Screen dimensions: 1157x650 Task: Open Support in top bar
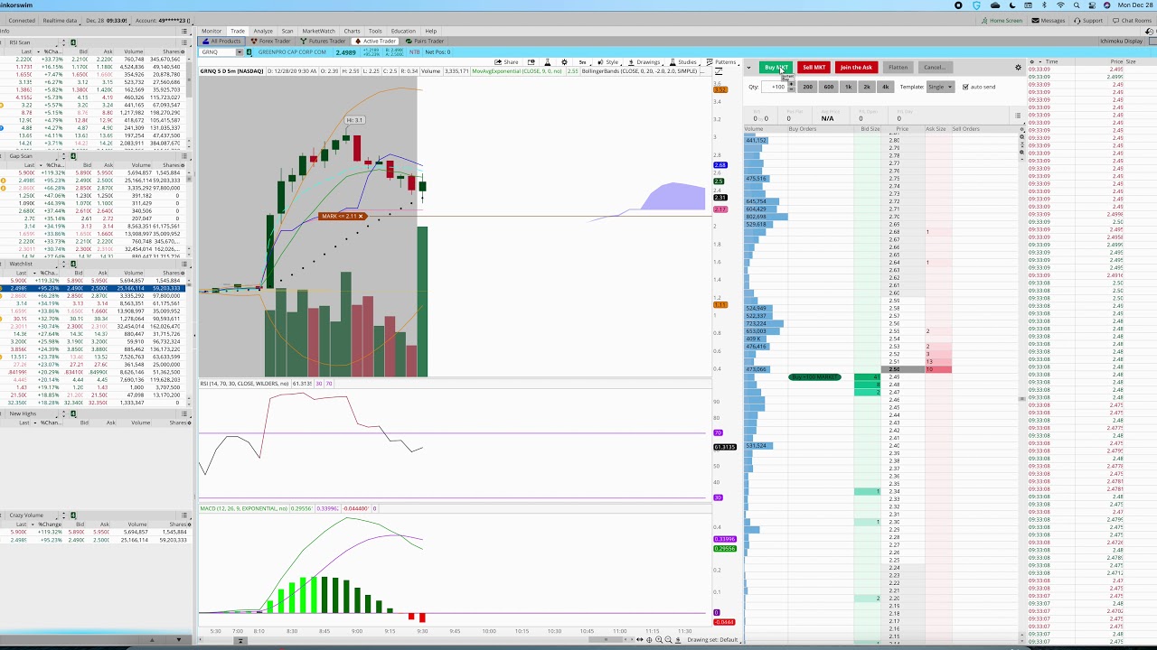click(x=1088, y=20)
